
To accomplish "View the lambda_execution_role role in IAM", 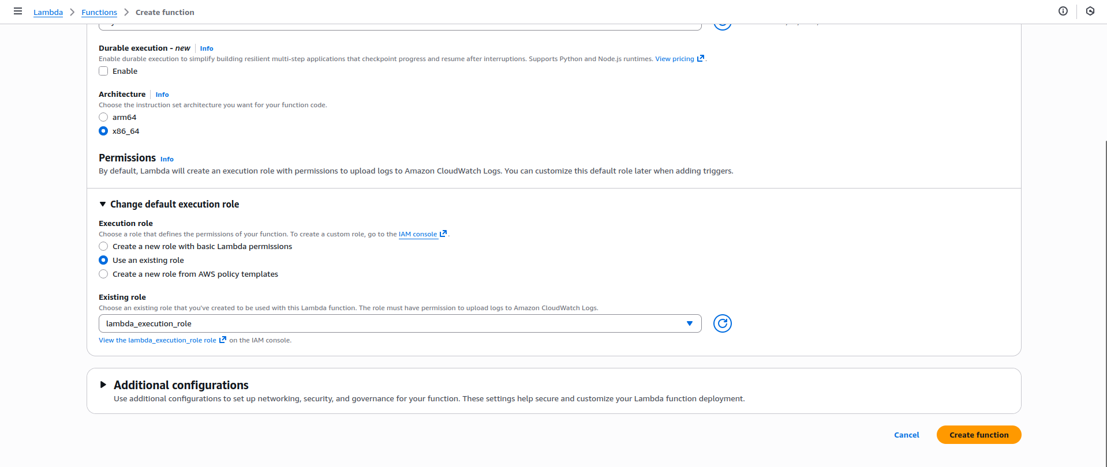I will click(x=158, y=340).
